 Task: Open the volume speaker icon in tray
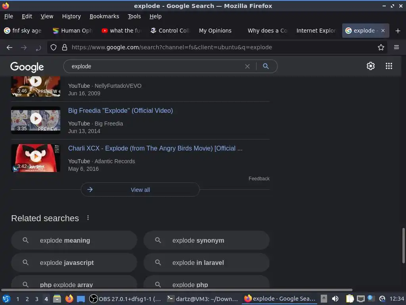tap(335, 299)
